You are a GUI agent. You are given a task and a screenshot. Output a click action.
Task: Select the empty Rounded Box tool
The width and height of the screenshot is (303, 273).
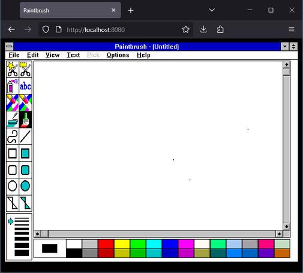(13, 170)
